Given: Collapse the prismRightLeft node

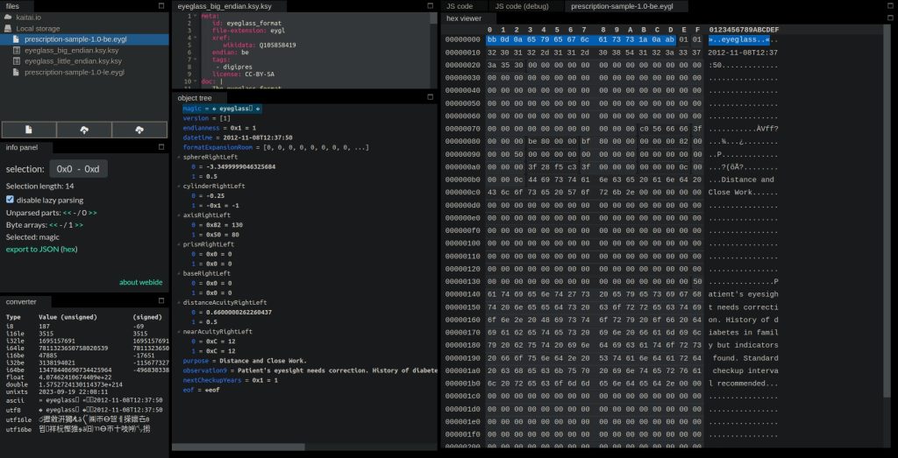Looking at the screenshot, I should [x=179, y=244].
